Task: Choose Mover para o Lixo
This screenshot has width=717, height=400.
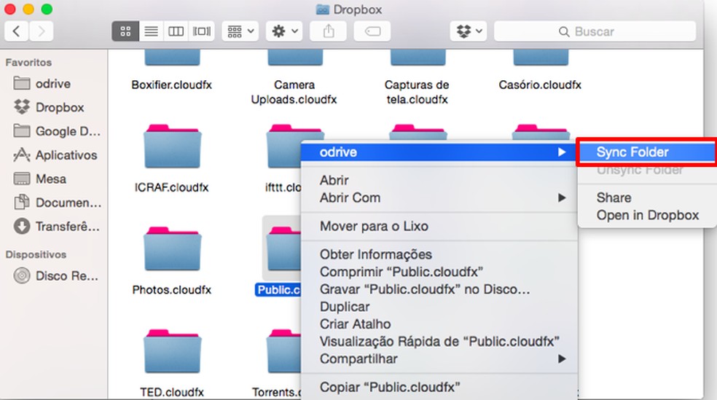Action: pos(439,227)
